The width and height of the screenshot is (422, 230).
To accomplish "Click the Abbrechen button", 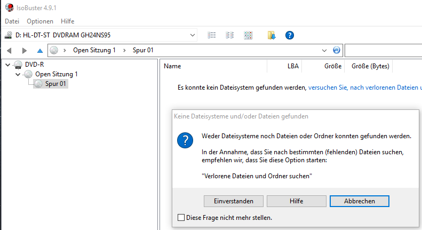I will coord(359,201).
